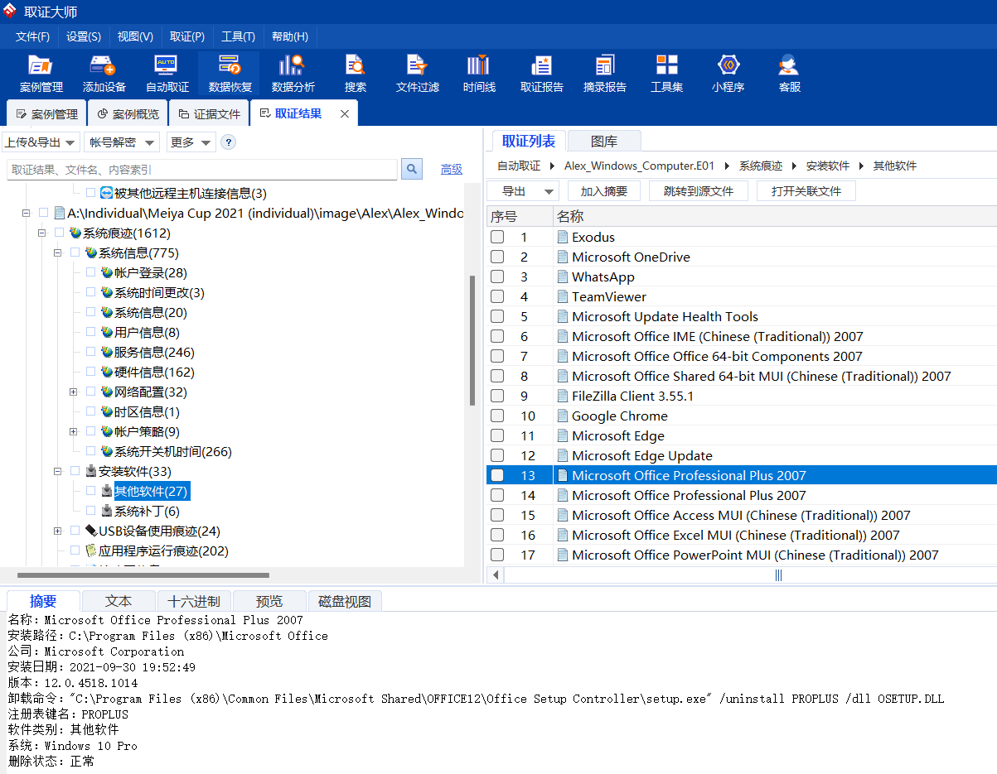Click the 名称 column header
Image resolution: width=997 pixels, height=774 pixels.
tap(774, 217)
